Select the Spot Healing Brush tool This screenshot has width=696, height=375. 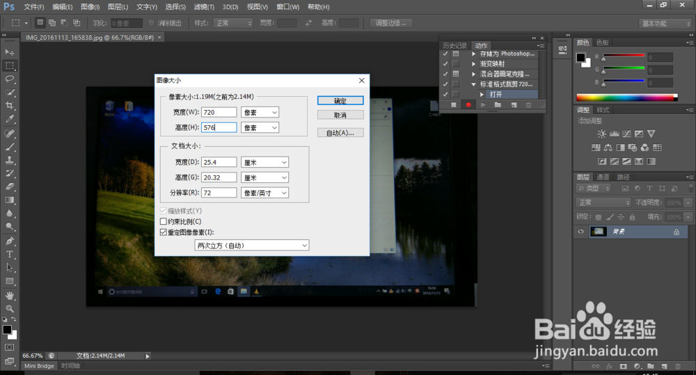pyautogui.click(x=9, y=134)
